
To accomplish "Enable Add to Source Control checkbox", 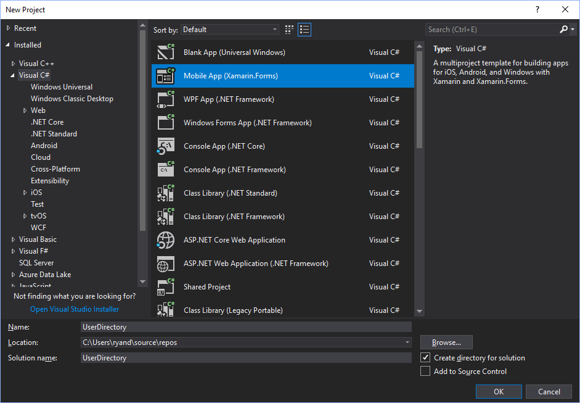I will [x=425, y=371].
